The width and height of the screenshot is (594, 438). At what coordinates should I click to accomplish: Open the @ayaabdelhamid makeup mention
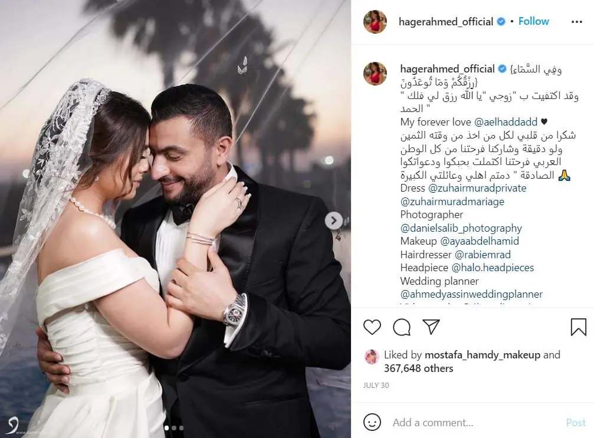[480, 241]
